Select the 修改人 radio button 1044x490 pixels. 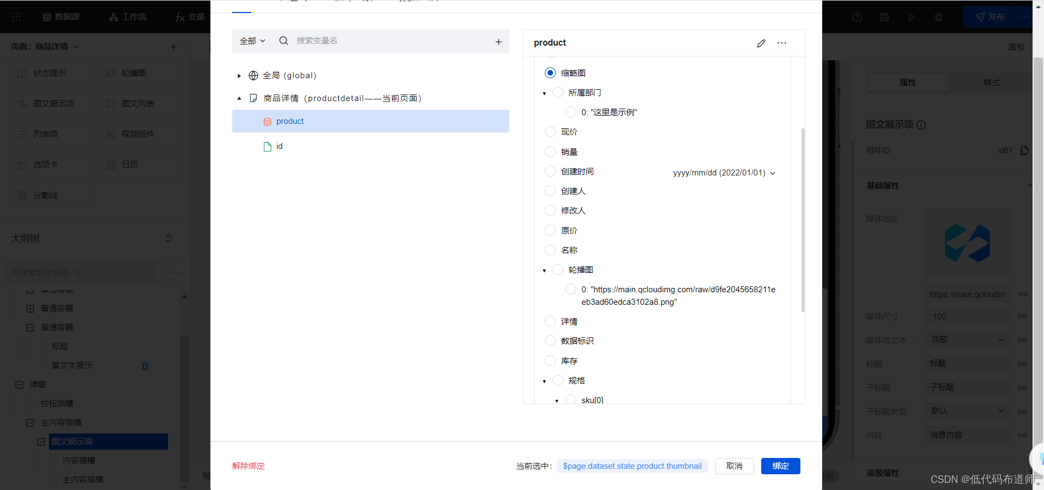click(550, 211)
